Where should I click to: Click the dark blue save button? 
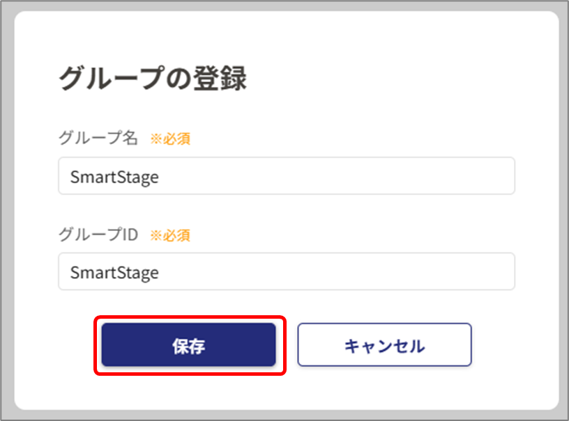(189, 344)
